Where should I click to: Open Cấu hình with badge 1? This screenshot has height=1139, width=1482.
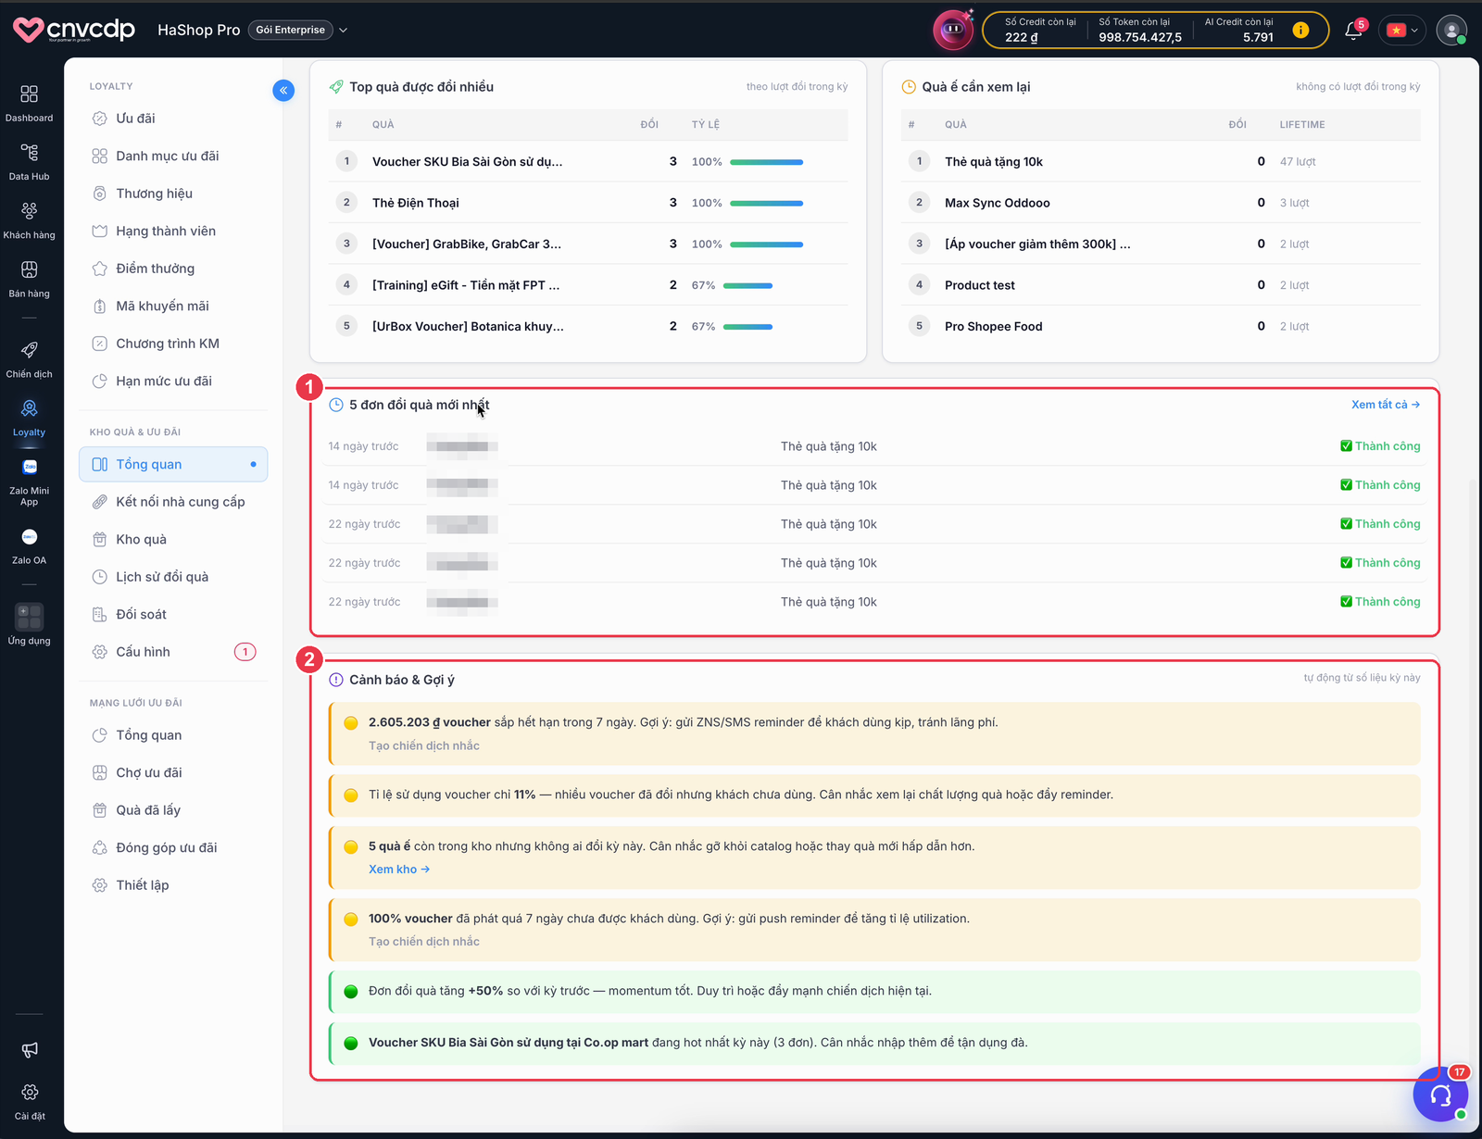pyautogui.click(x=173, y=652)
